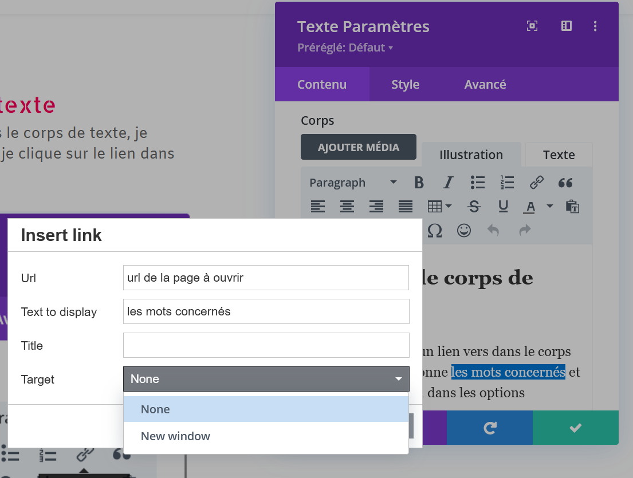Click the Title input field
633x478 pixels.
(266, 345)
